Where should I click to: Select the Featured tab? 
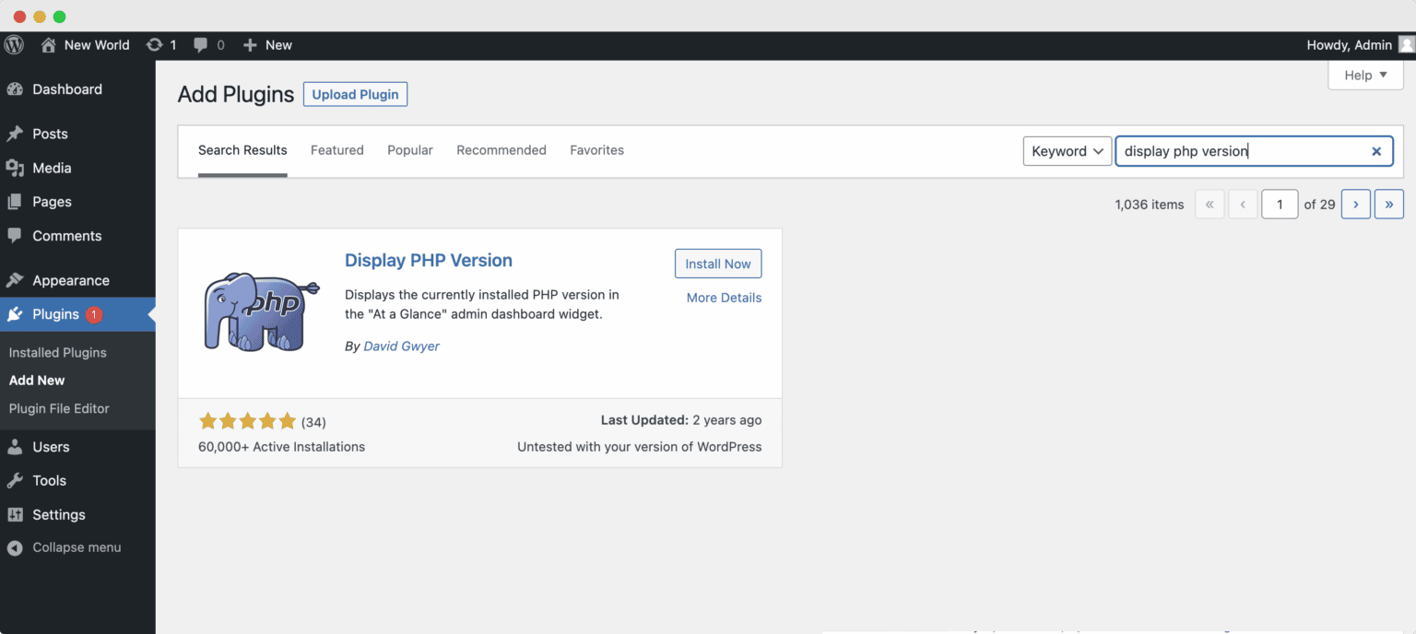pos(336,150)
